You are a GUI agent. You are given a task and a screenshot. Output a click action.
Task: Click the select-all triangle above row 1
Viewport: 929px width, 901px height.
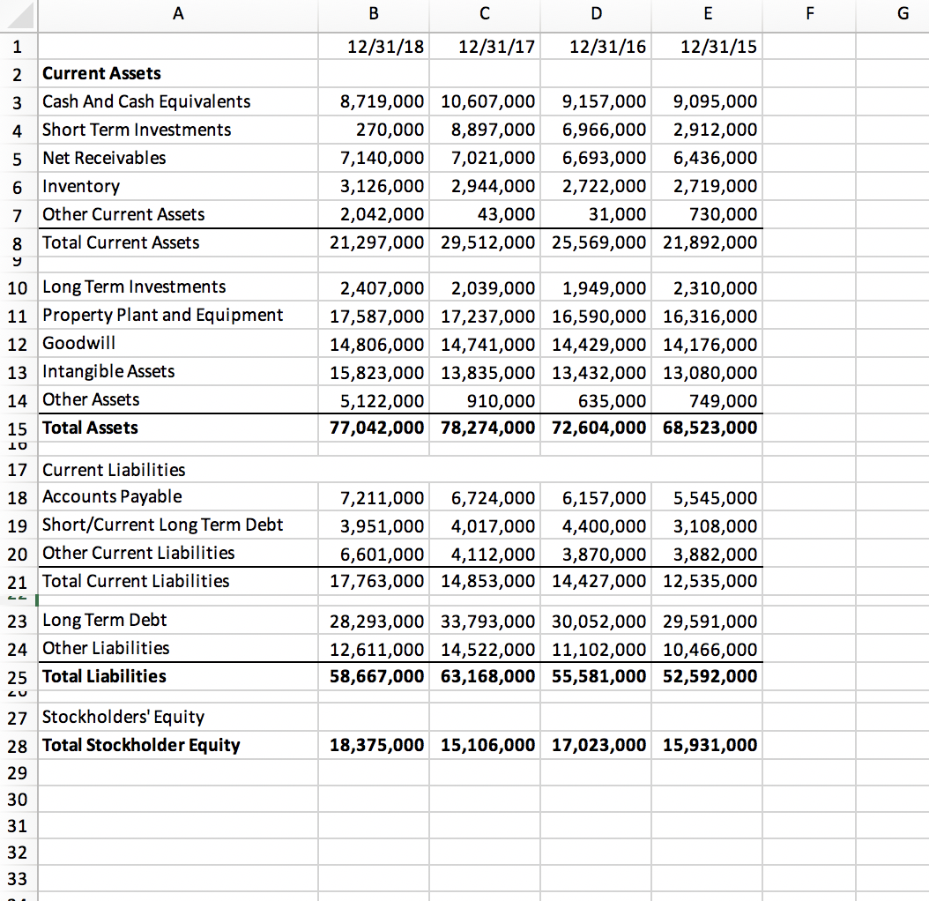click(x=18, y=13)
